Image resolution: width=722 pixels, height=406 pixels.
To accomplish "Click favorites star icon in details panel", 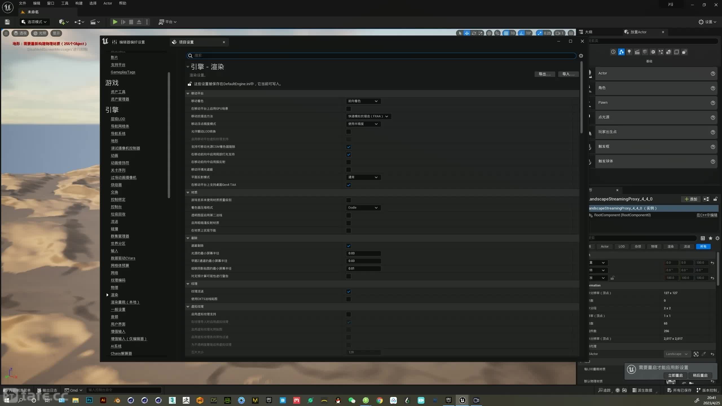I will [710, 238].
